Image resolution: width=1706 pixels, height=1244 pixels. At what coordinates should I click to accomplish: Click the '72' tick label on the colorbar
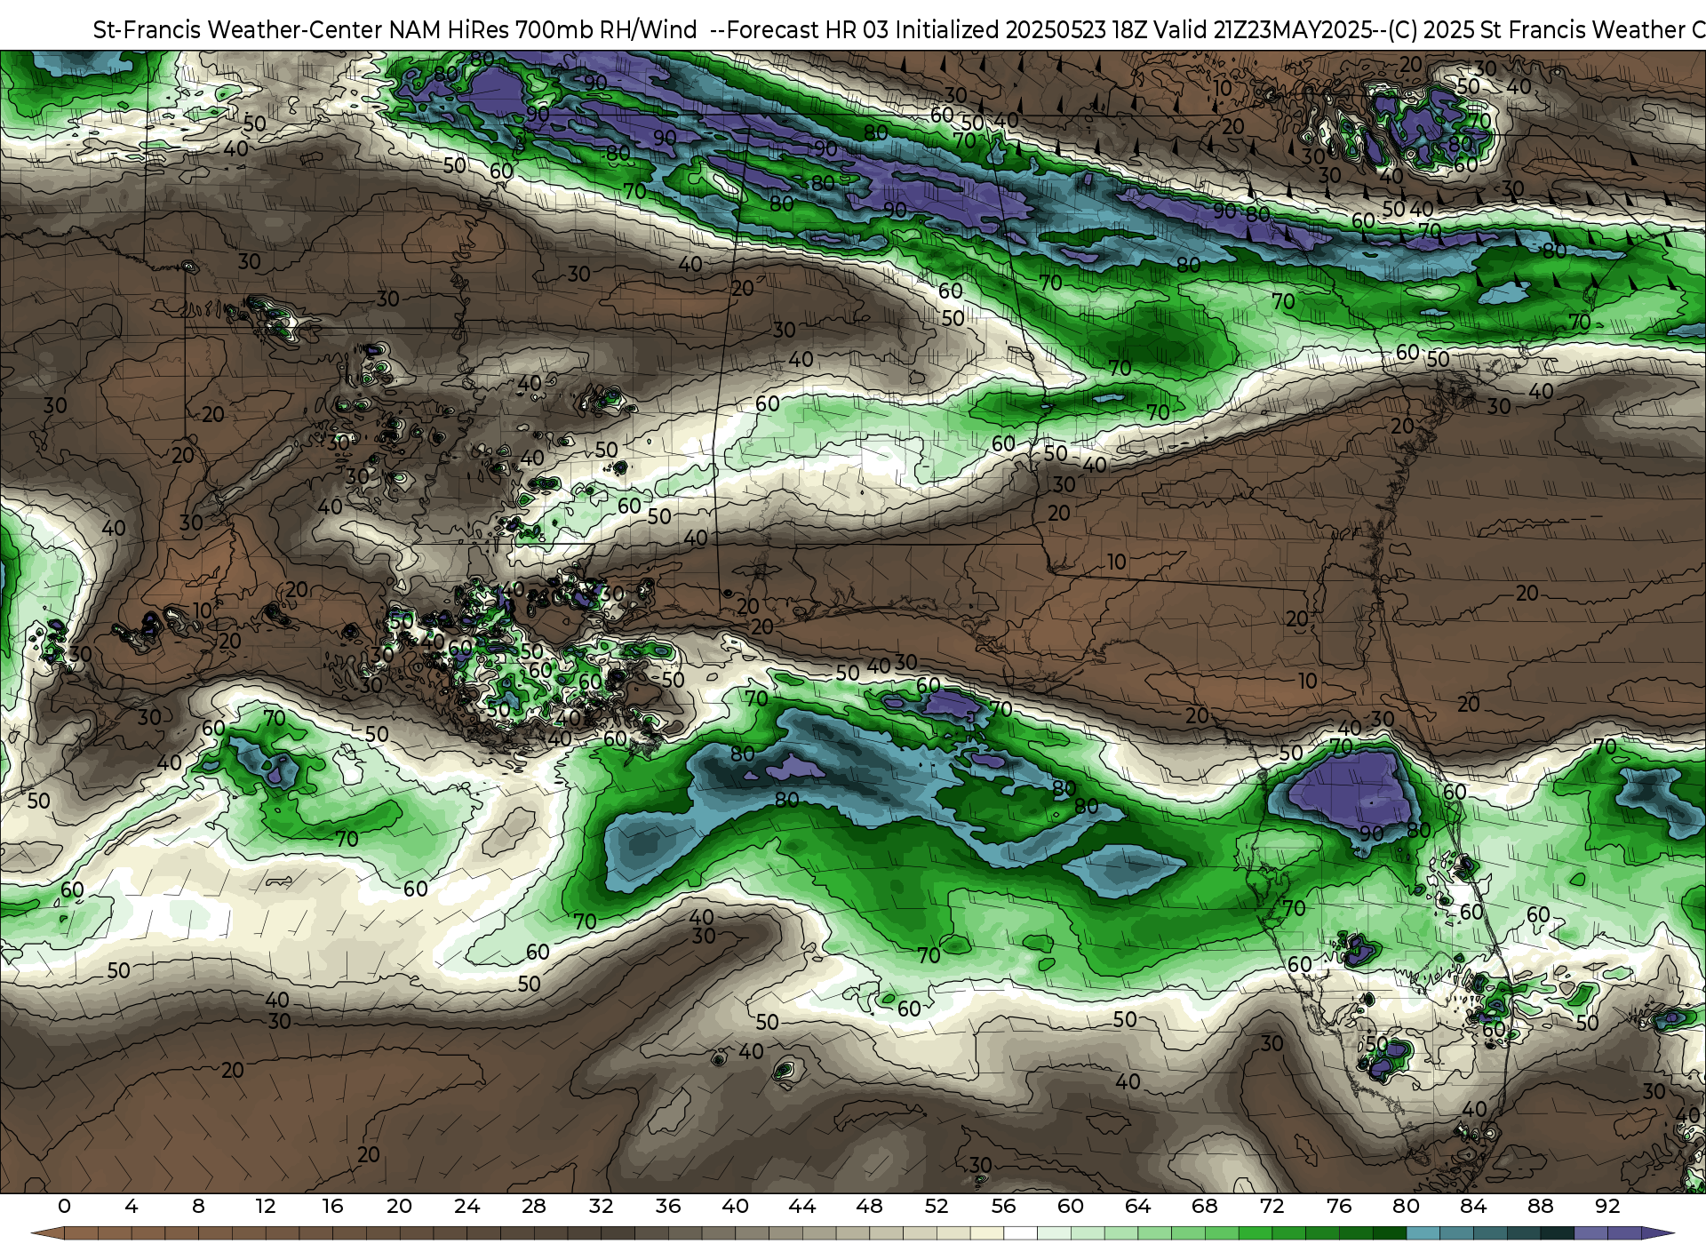(1272, 1206)
